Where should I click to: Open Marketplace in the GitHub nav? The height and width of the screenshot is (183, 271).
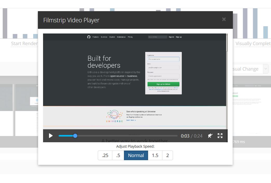[x=121, y=37]
